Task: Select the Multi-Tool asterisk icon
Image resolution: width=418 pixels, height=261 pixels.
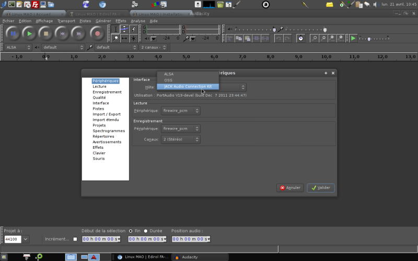Action: point(134,38)
